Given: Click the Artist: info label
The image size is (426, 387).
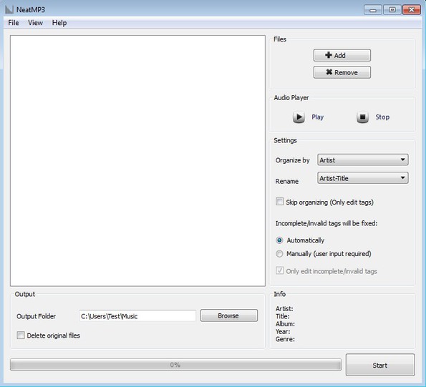Looking at the screenshot, I should coord(284,308).
